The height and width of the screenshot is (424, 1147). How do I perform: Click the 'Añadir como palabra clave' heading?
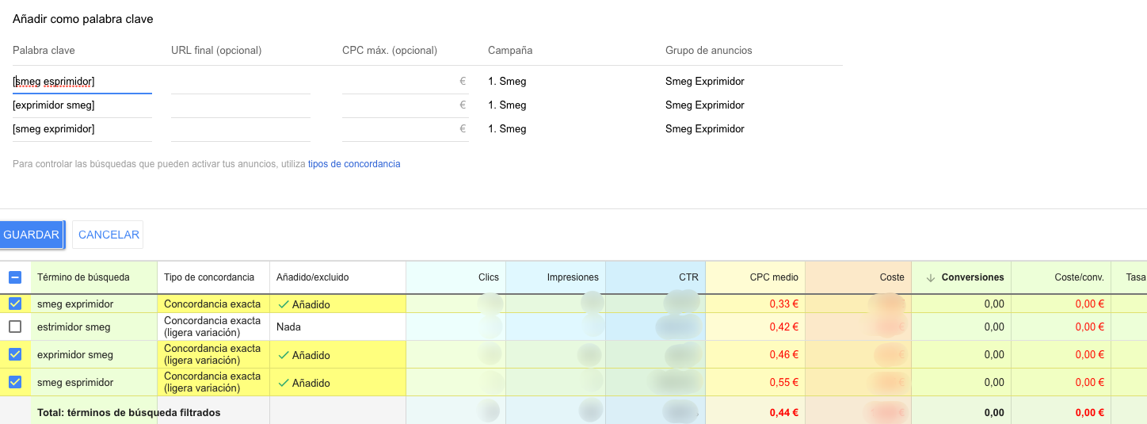tap(83, 18)
